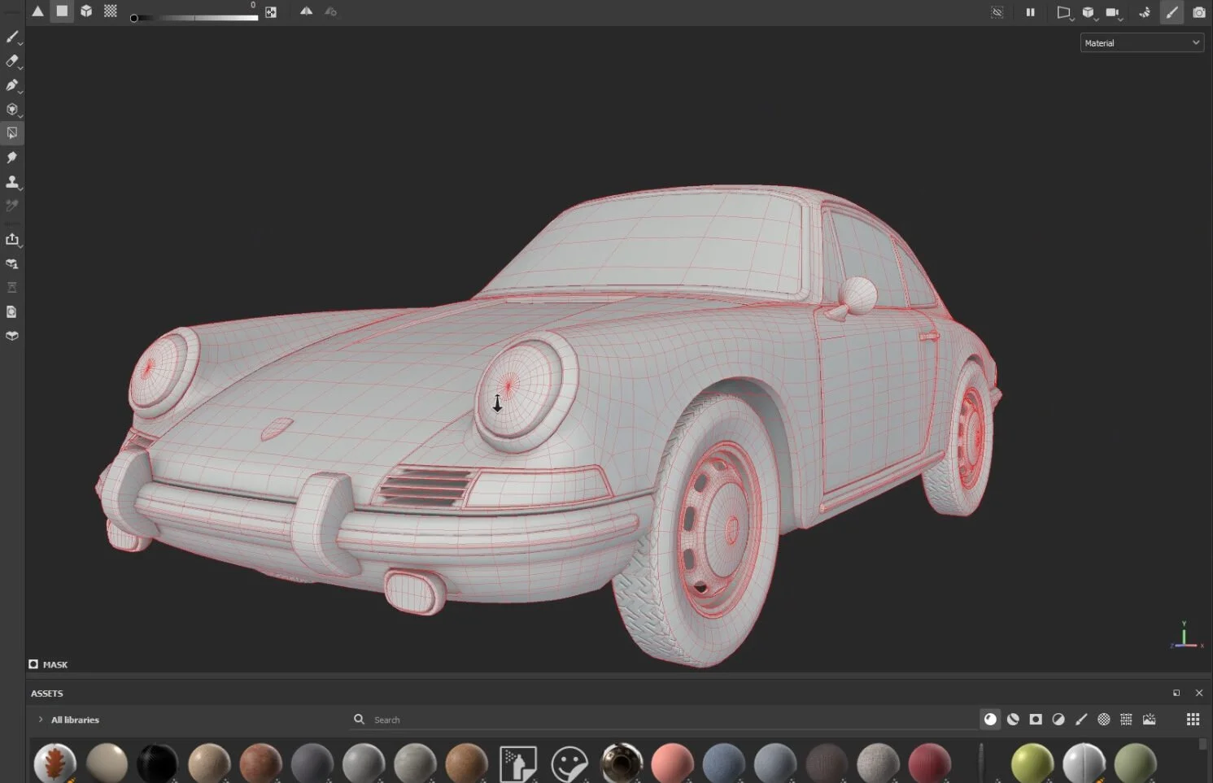Choose the mesh cube fill mode
This screenshot has height=783, width=1213.
[x=86, y=11]
